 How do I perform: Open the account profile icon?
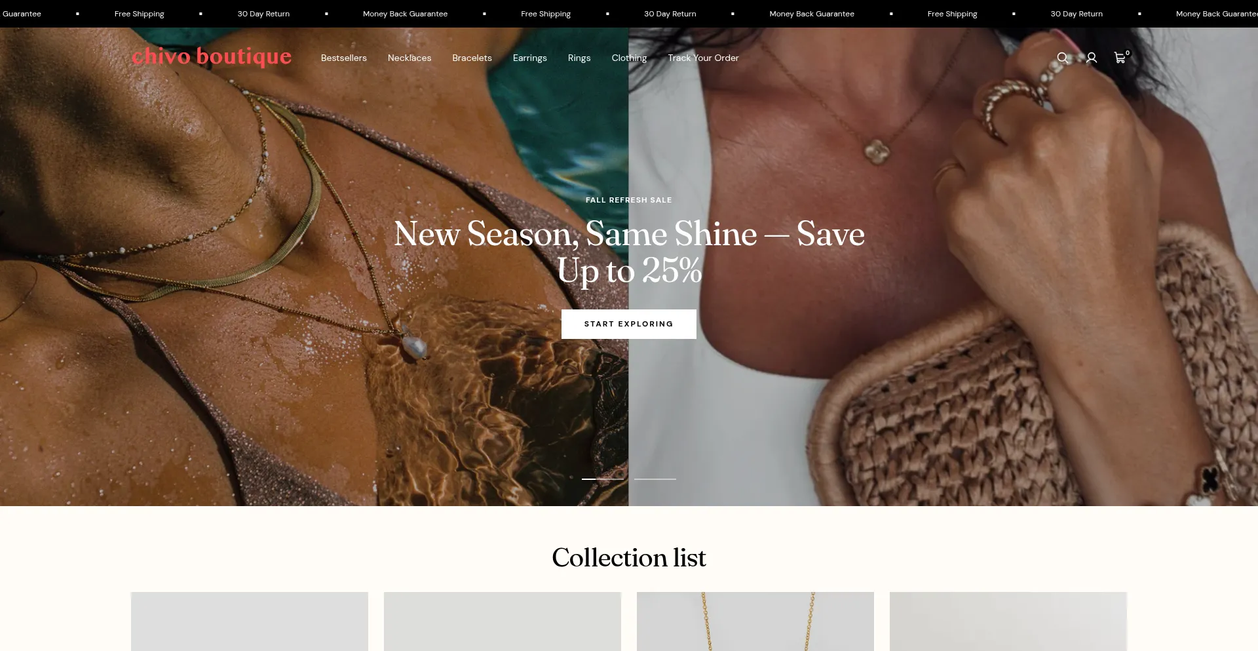[x=1092, y=58]
